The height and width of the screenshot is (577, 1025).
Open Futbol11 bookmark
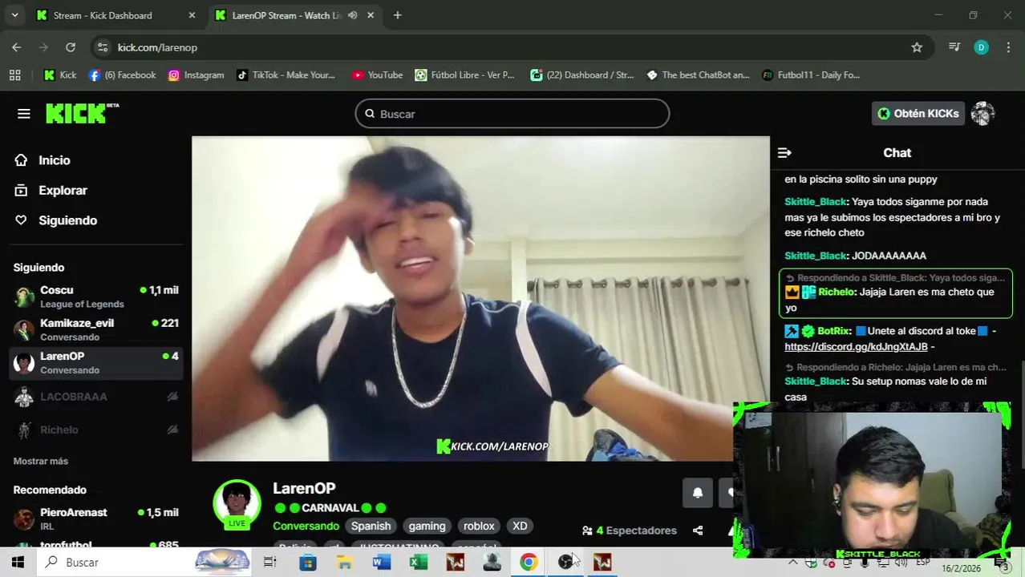pyautogui.click(x=811, y=75)
